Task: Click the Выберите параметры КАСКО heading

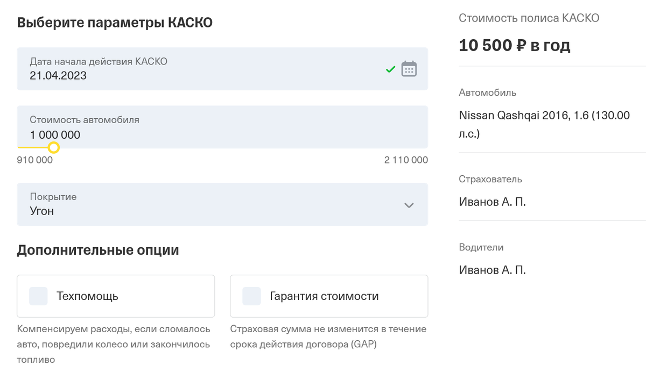Action: [115, 23]
